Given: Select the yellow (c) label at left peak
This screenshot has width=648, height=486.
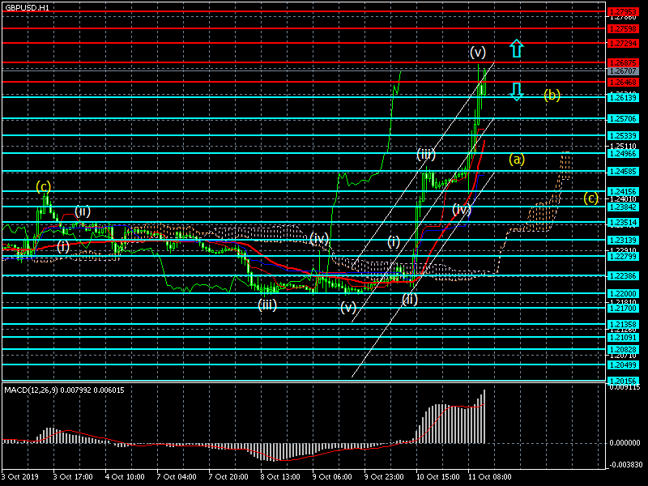Looking at the screenshot, I should pos(44,186).
